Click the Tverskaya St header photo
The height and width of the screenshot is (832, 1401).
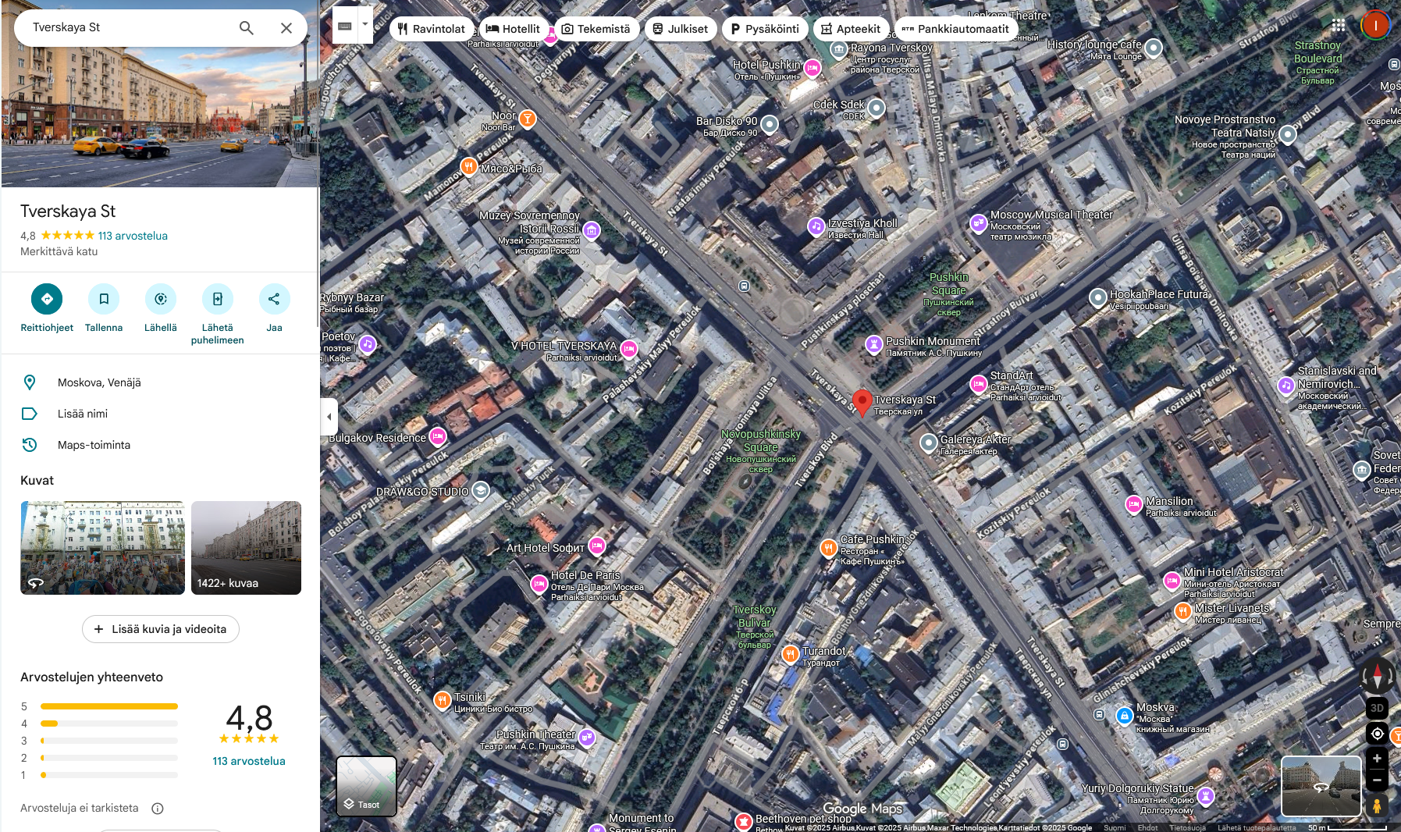point(159,94)
